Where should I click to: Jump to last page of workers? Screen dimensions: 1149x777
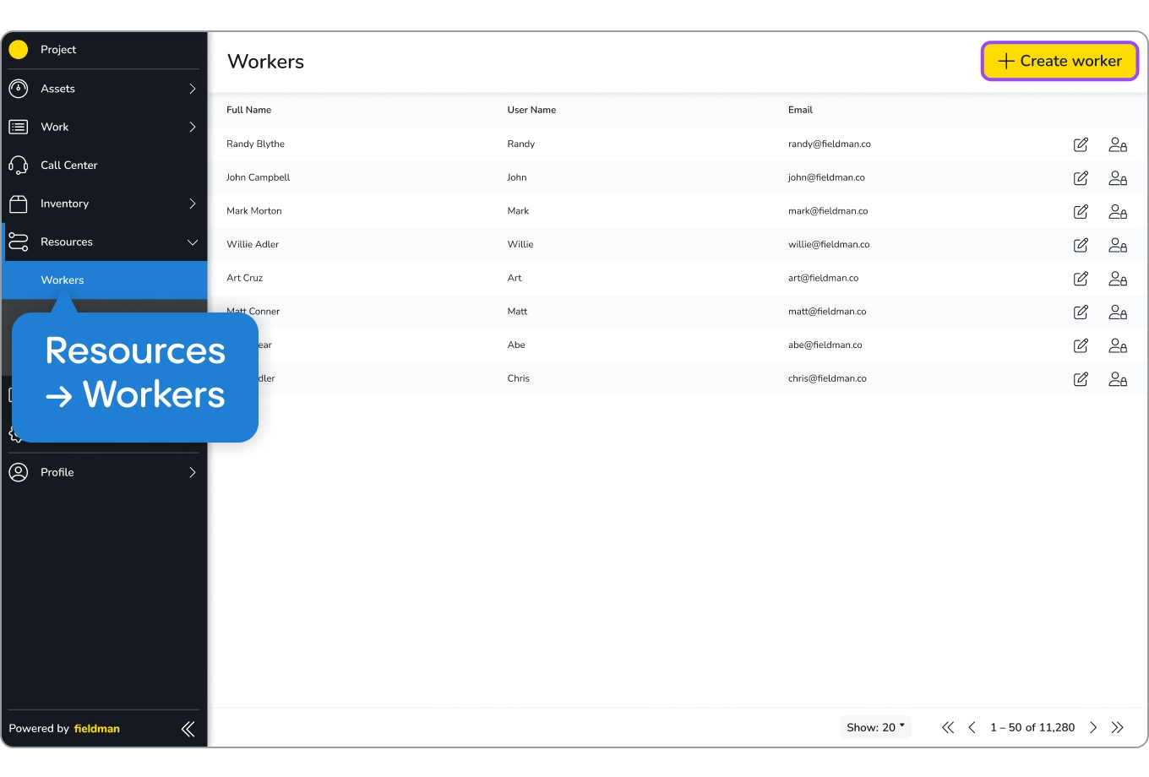pos(1118,727)
